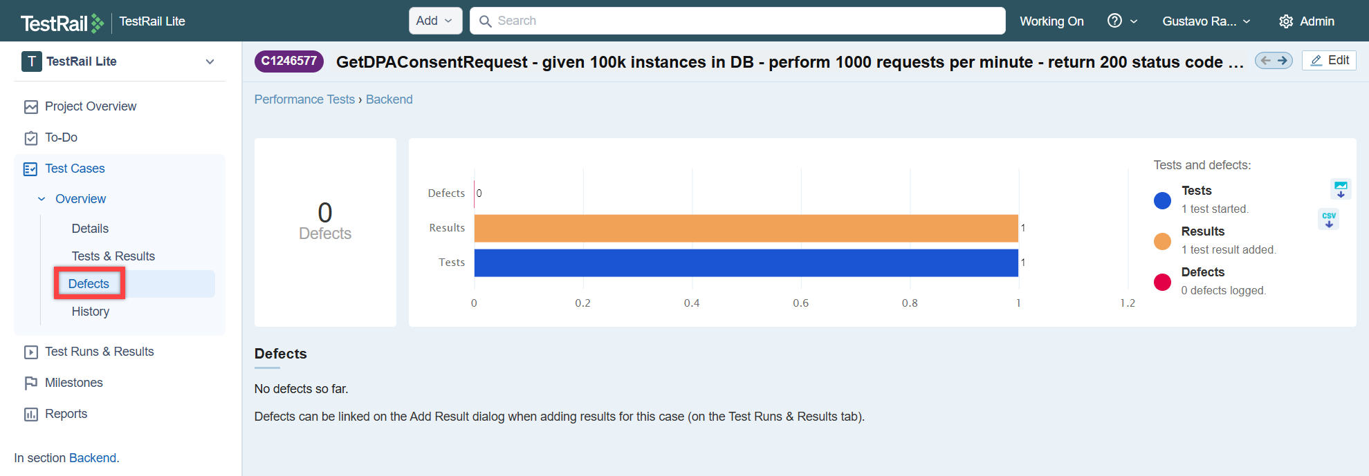This screenshot has height=476, width=1369.
Task: Open Project Overview in sidebar
Action: (91, 106)
